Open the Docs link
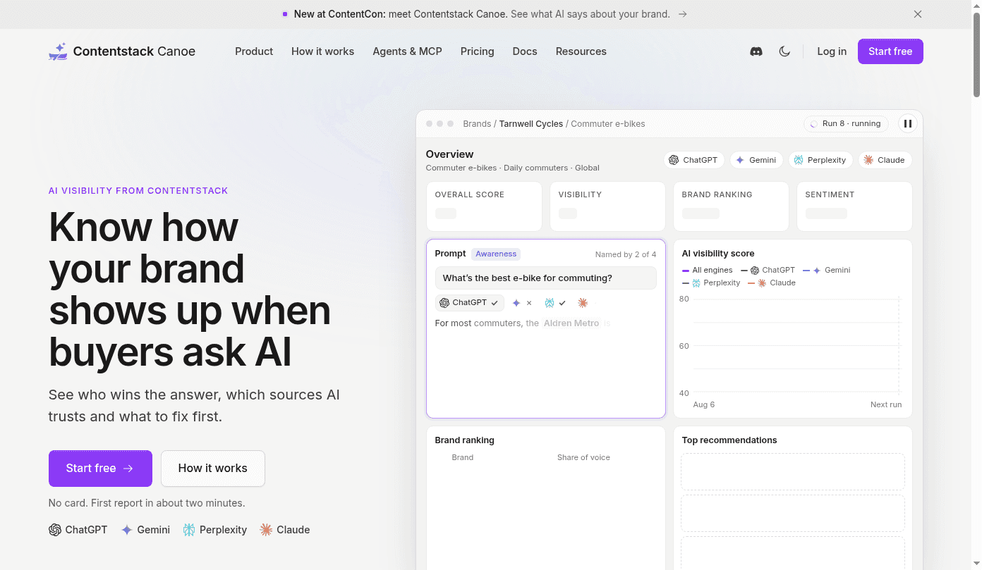 click(525, 51)
